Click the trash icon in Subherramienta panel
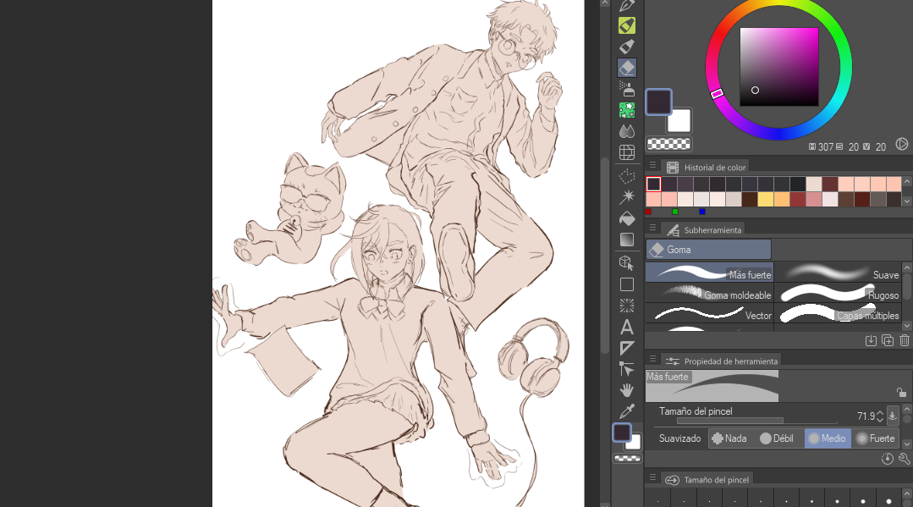The height and width of the screenshot is (507, 913). (x=904, y=340)
